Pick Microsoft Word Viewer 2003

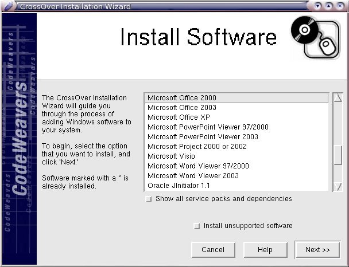236,176
